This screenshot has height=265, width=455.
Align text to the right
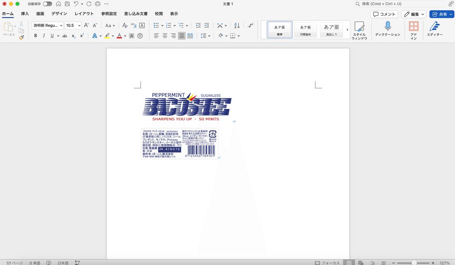coord(173,36)
